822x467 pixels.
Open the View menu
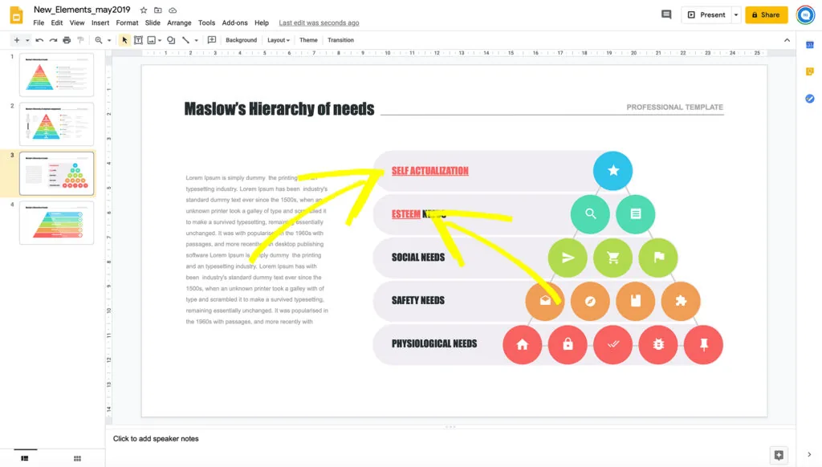(x=77, y=22)
